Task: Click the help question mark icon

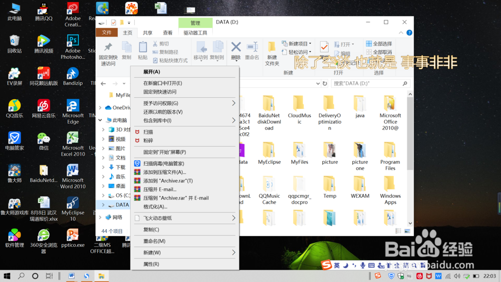Action: coord(409,33)
